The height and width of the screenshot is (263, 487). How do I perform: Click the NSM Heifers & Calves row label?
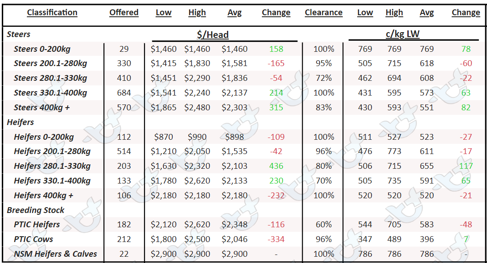[56, 254]
